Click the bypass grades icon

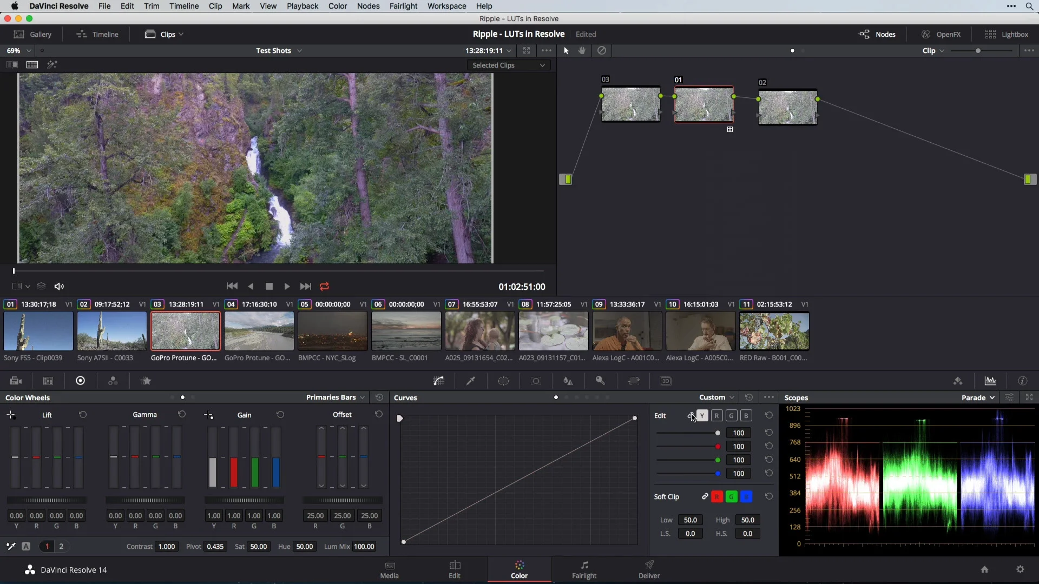(602, 50)
